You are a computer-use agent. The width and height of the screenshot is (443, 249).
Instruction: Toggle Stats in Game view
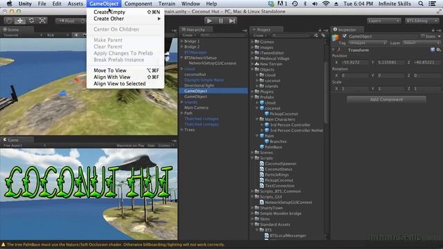(x=151, y=145)
